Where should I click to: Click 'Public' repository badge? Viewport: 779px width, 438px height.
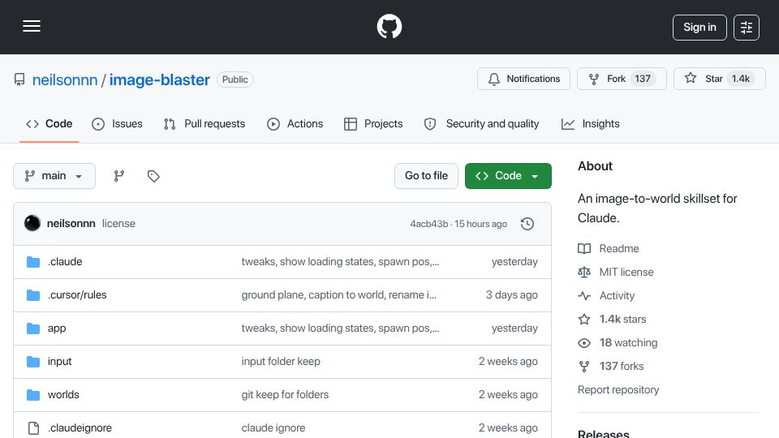[235, 79]
